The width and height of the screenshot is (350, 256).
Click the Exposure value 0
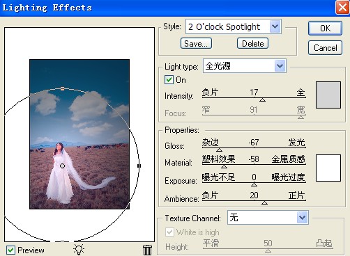point(254,177)
